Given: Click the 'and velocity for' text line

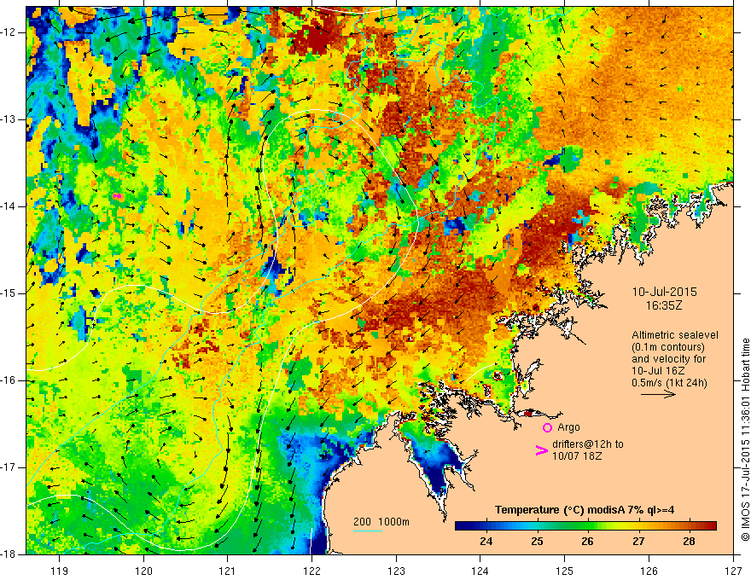Looking at the screenshot, I should [668, 359].
